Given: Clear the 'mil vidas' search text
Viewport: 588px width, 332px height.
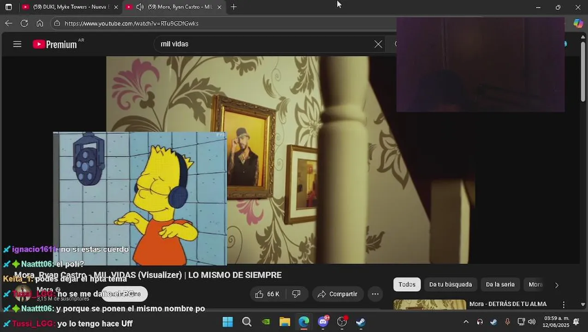Looking at the screenshot, I should tap(378, 44).
